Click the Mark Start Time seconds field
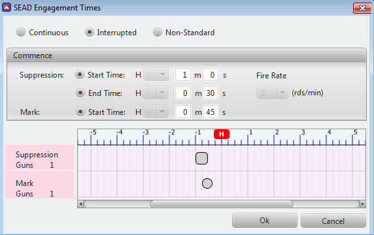Viewport: 374px width, 235px height. 211,112
